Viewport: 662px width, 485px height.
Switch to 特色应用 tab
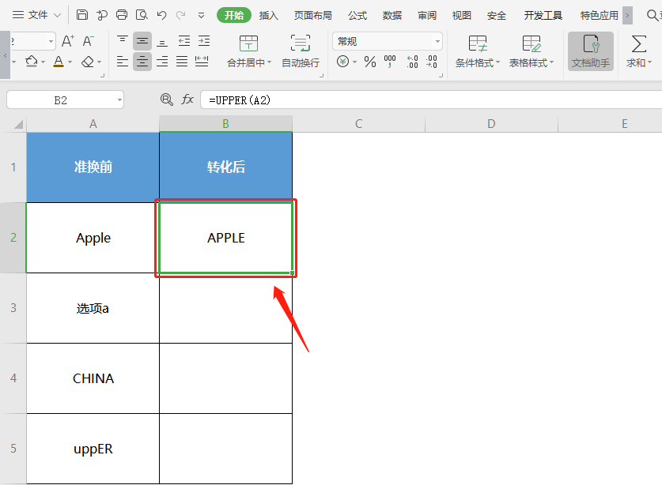point(599,16)
